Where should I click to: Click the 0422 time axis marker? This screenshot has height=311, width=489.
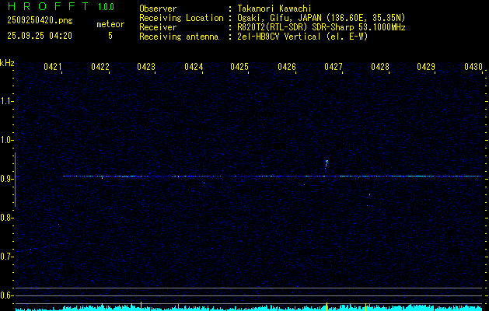tap(100, 66)
